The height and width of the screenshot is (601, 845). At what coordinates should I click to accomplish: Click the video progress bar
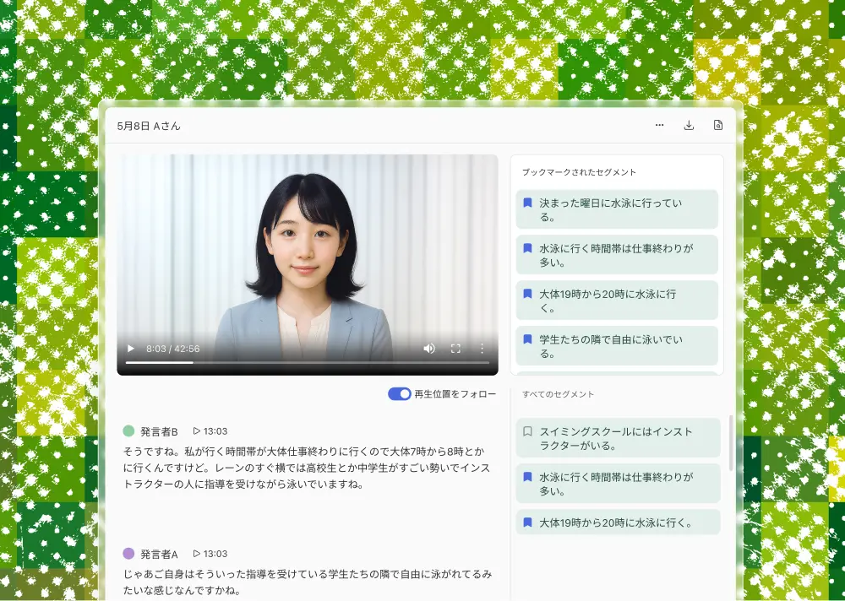click(x=308, y=362)
